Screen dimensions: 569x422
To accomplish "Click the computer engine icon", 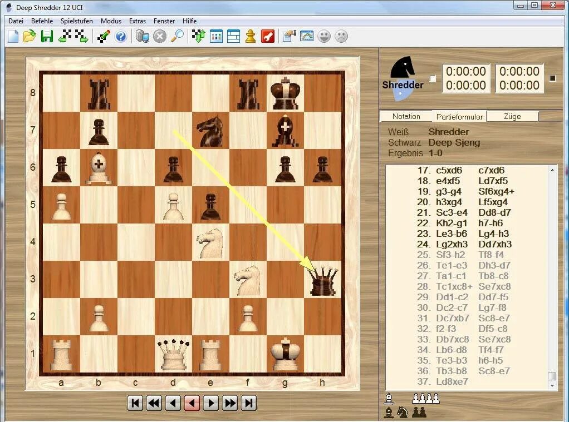I will (143, 36).
